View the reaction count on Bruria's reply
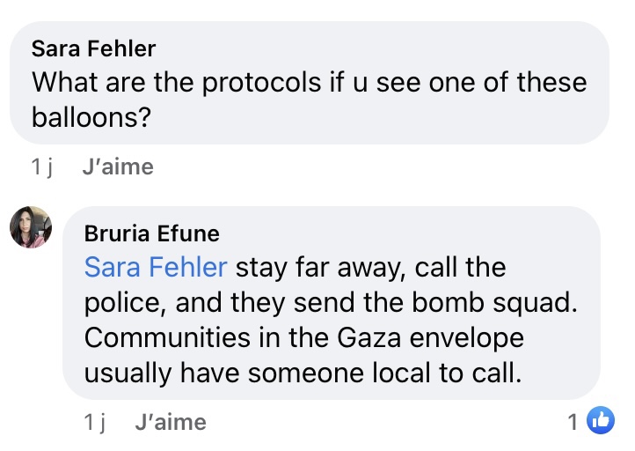635x451 pixels. pos(573,422)
